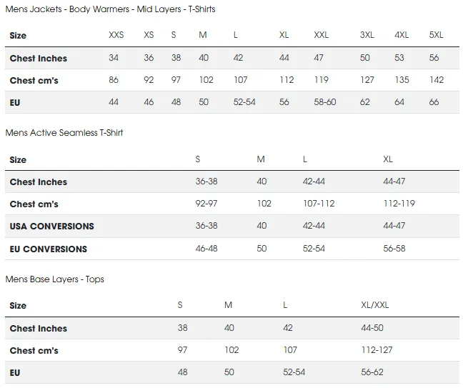
Task: Click the 56-62 EU size cell
Action: pos(372,372)
